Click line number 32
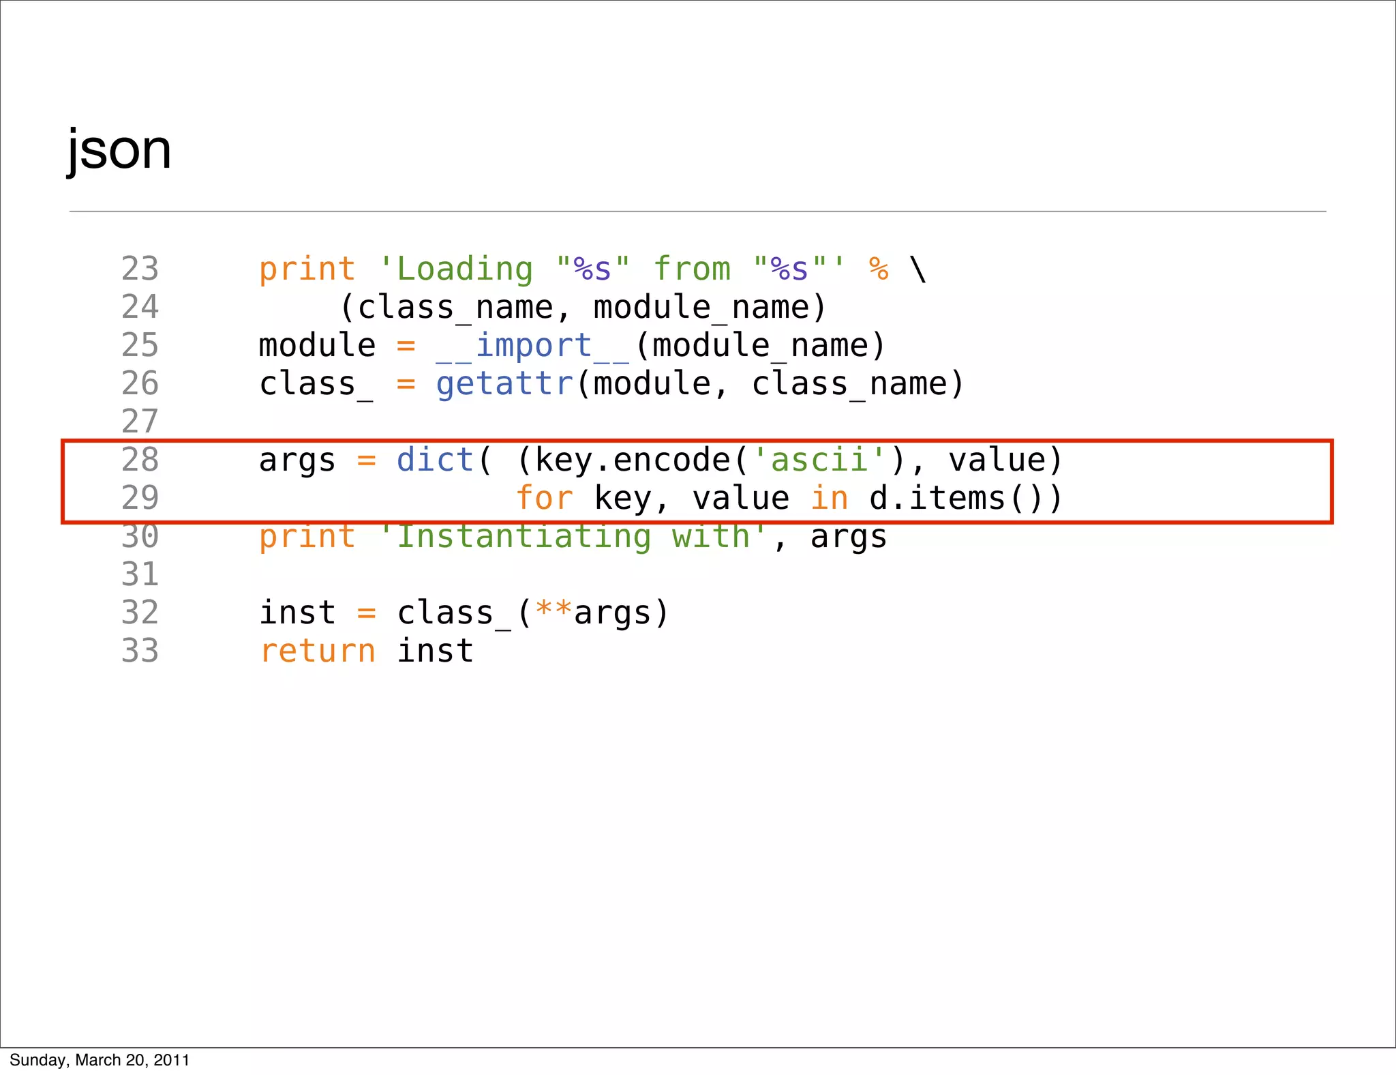Screen dimensions: 1396x1075 pos(140,613)
